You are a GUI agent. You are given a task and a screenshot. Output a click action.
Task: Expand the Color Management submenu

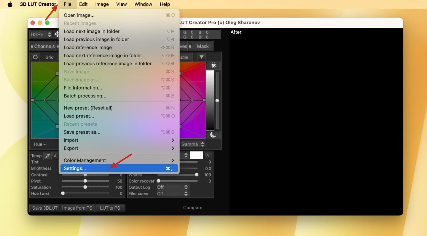pyautogui.click(x=119, y=160)
